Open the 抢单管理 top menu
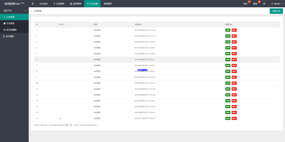The width and height of the screenshot is (285, 142). click(75, 4)
